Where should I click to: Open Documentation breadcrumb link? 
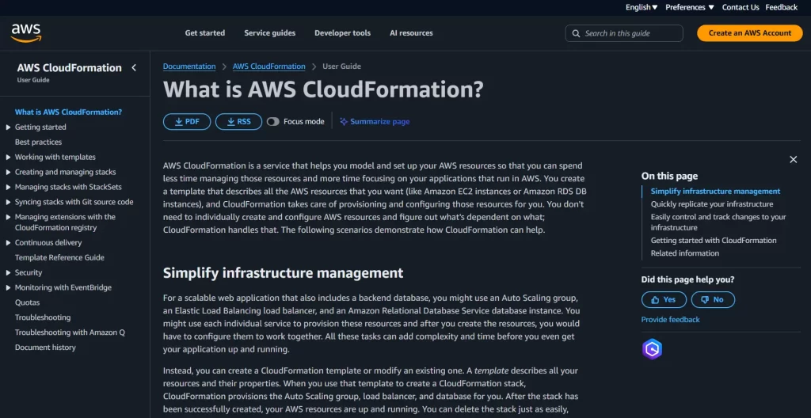(189, 66)
